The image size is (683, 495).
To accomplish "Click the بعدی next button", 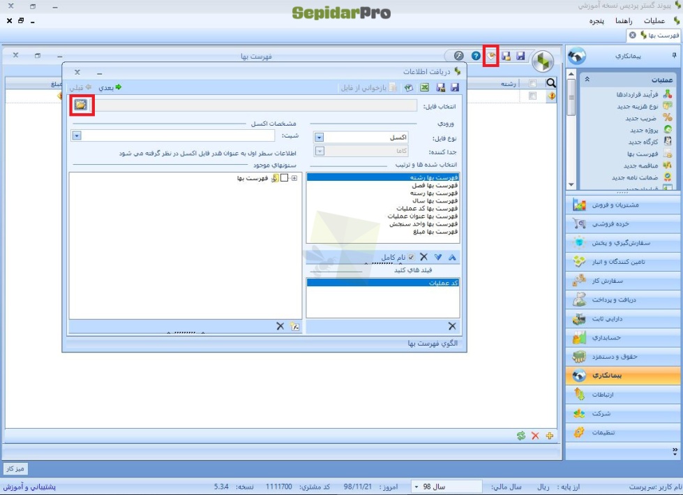I will [x=110, y=87].
